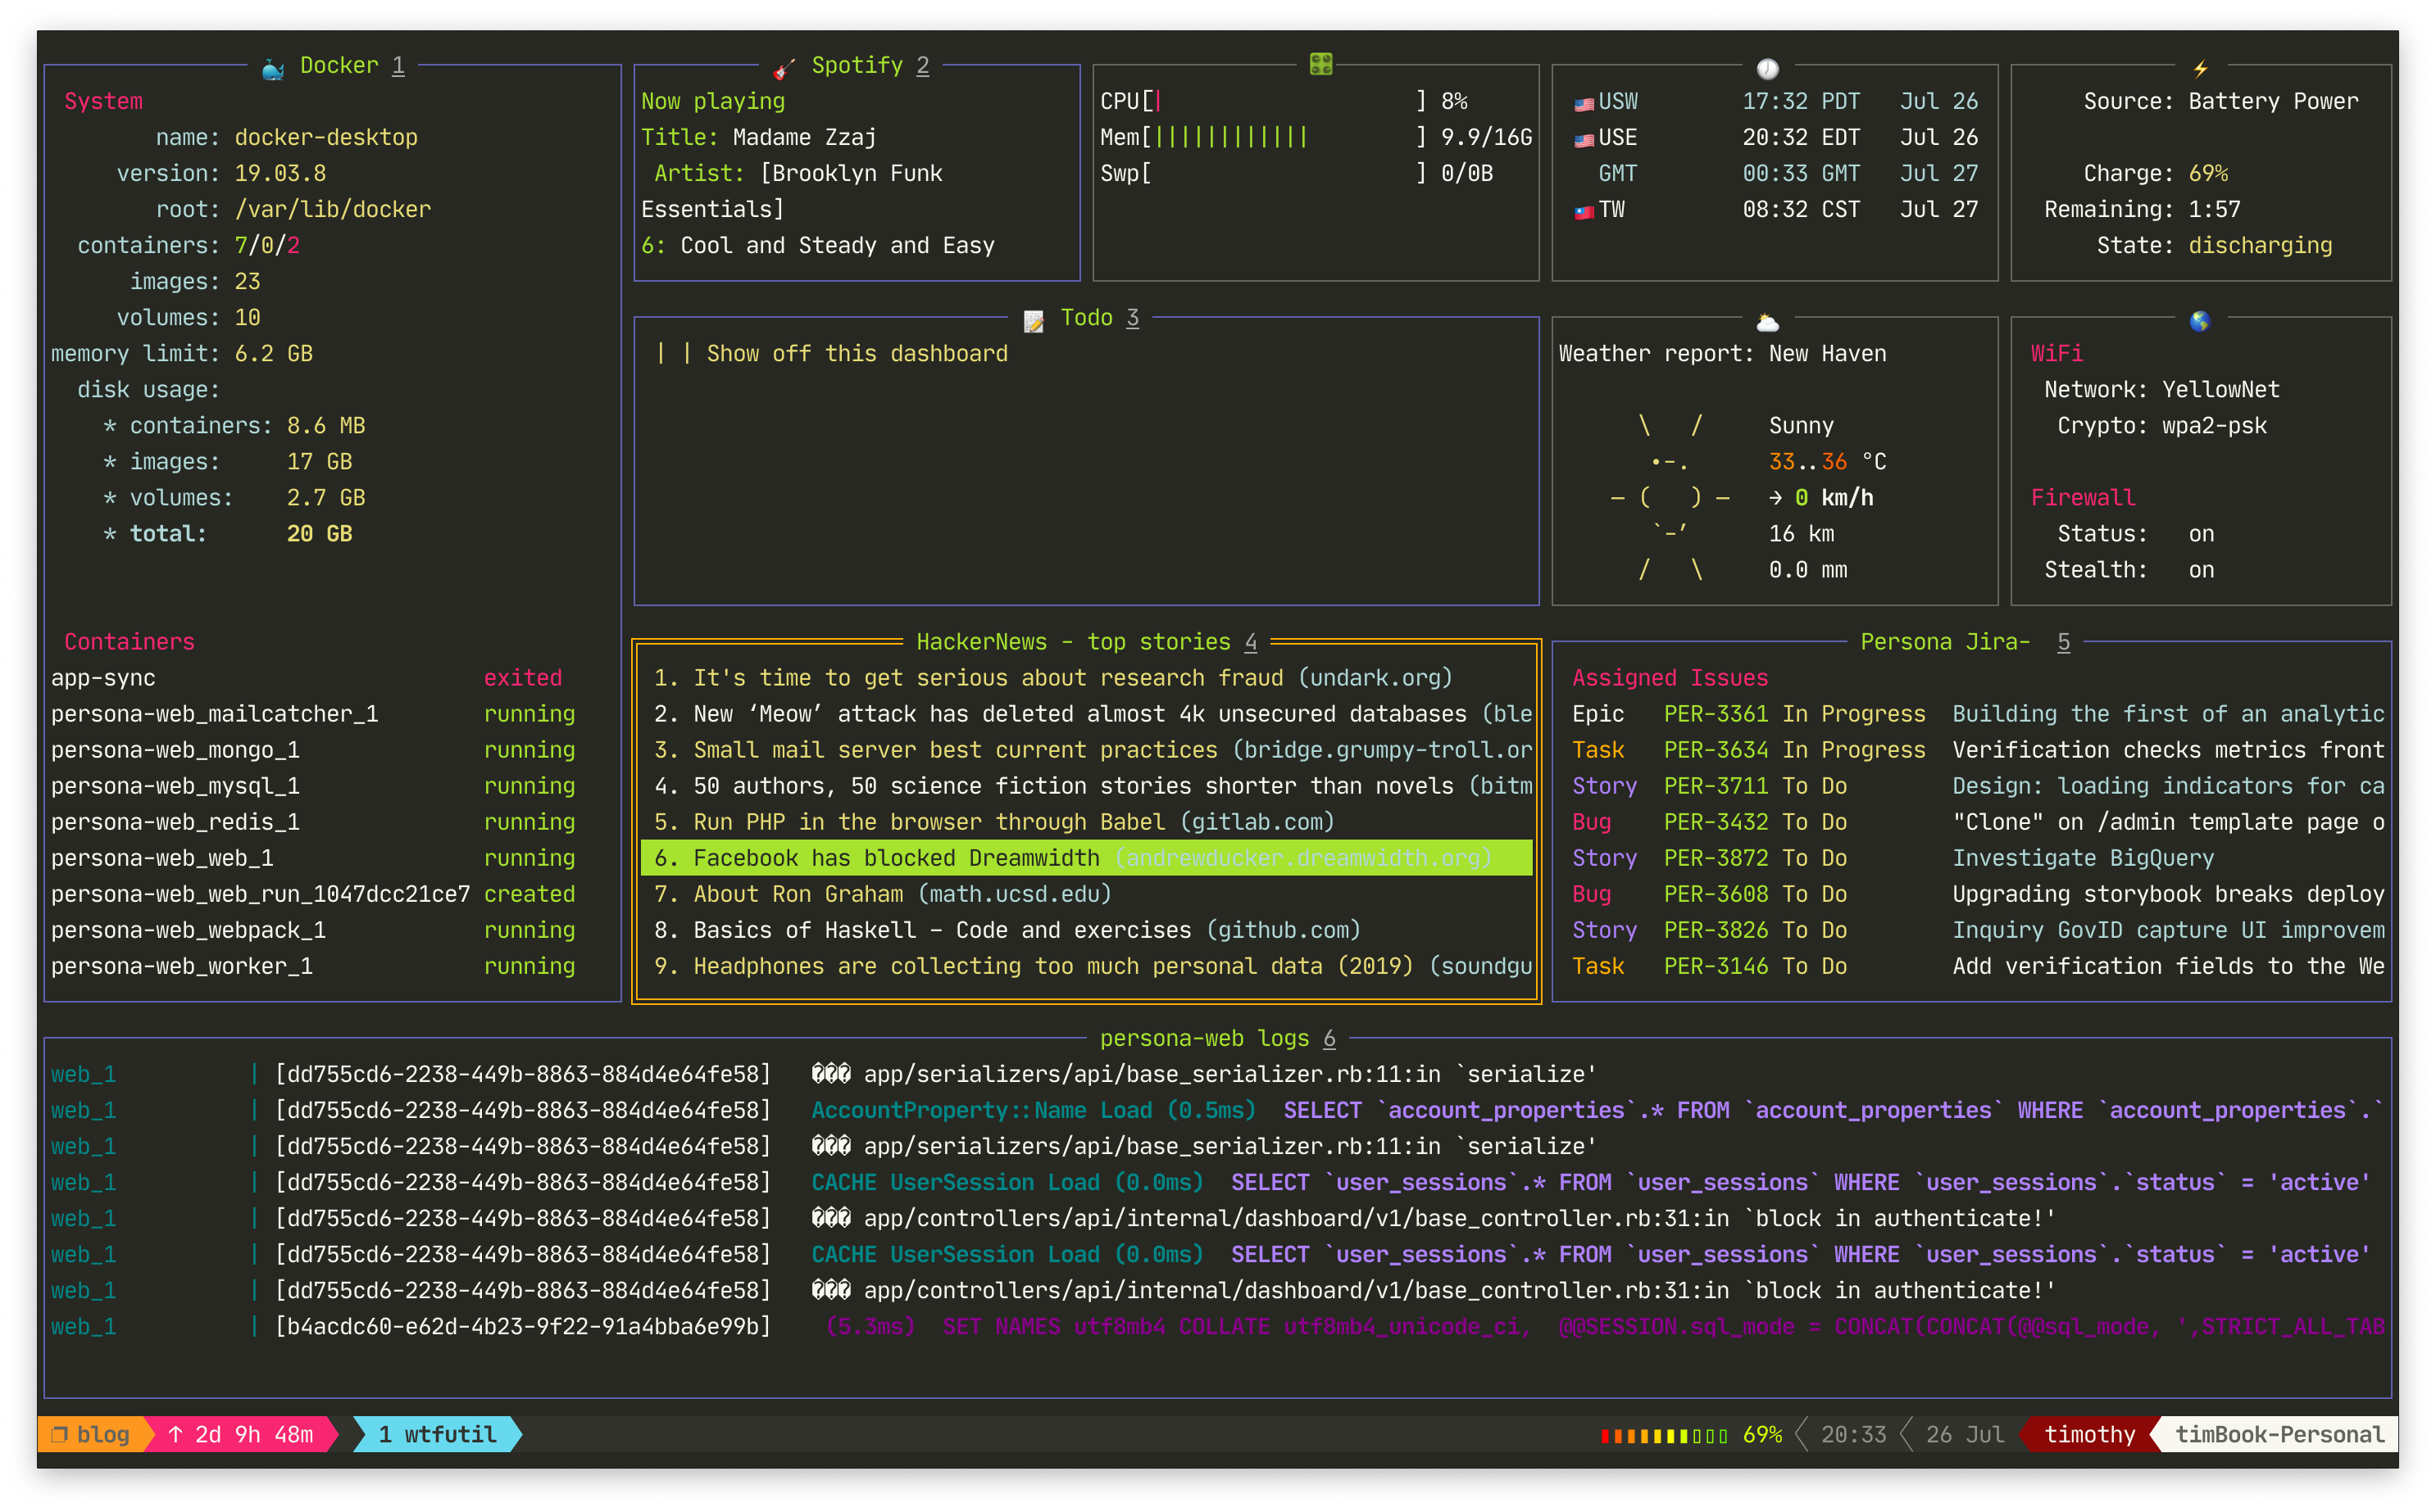
Task: Click the Firewall Status on value
Action: tap(2201, 534)
